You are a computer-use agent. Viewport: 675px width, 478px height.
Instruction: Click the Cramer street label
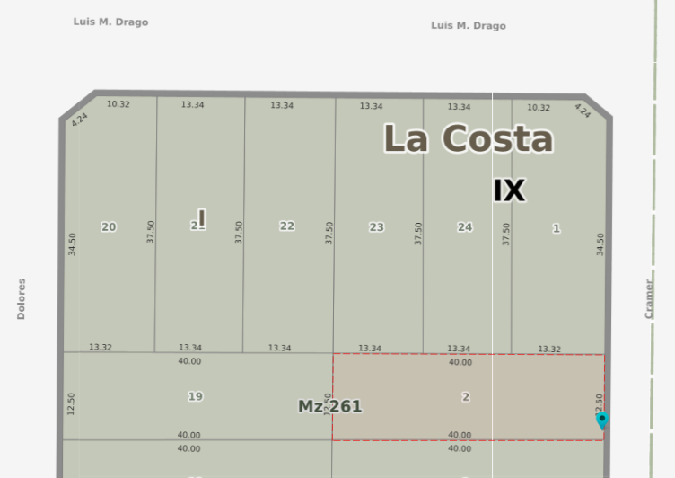click(x=649, y=298)
